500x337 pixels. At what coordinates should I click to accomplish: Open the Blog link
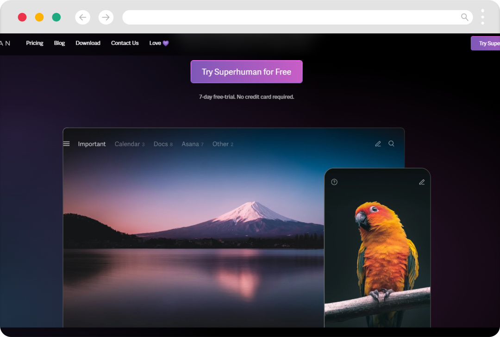[x=59, y=43]
